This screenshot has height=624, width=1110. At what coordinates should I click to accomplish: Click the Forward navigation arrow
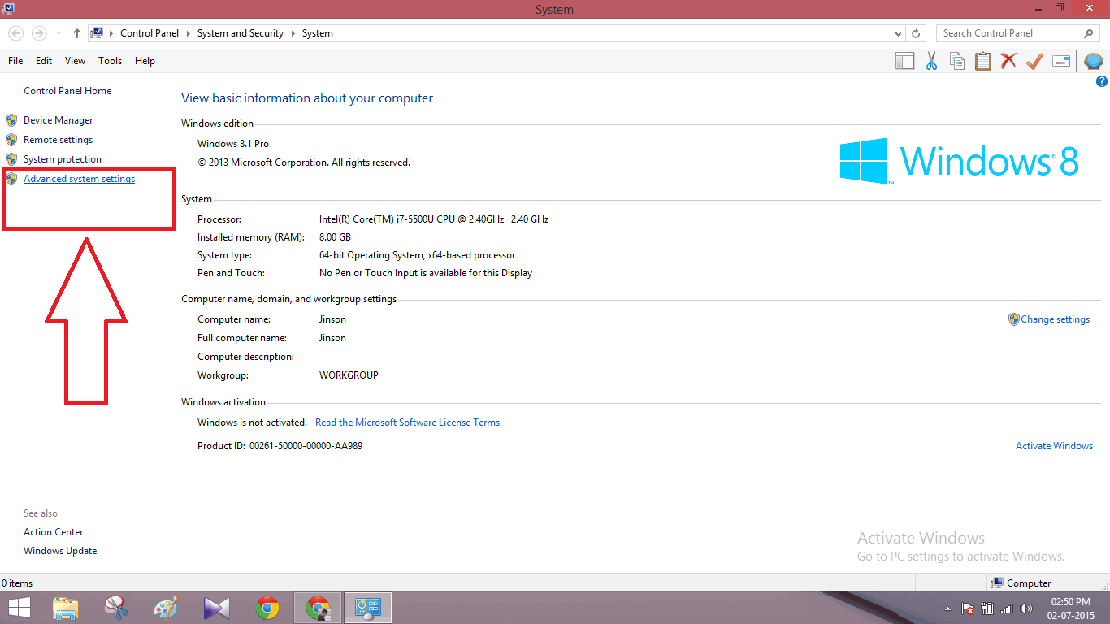point(38,33)
